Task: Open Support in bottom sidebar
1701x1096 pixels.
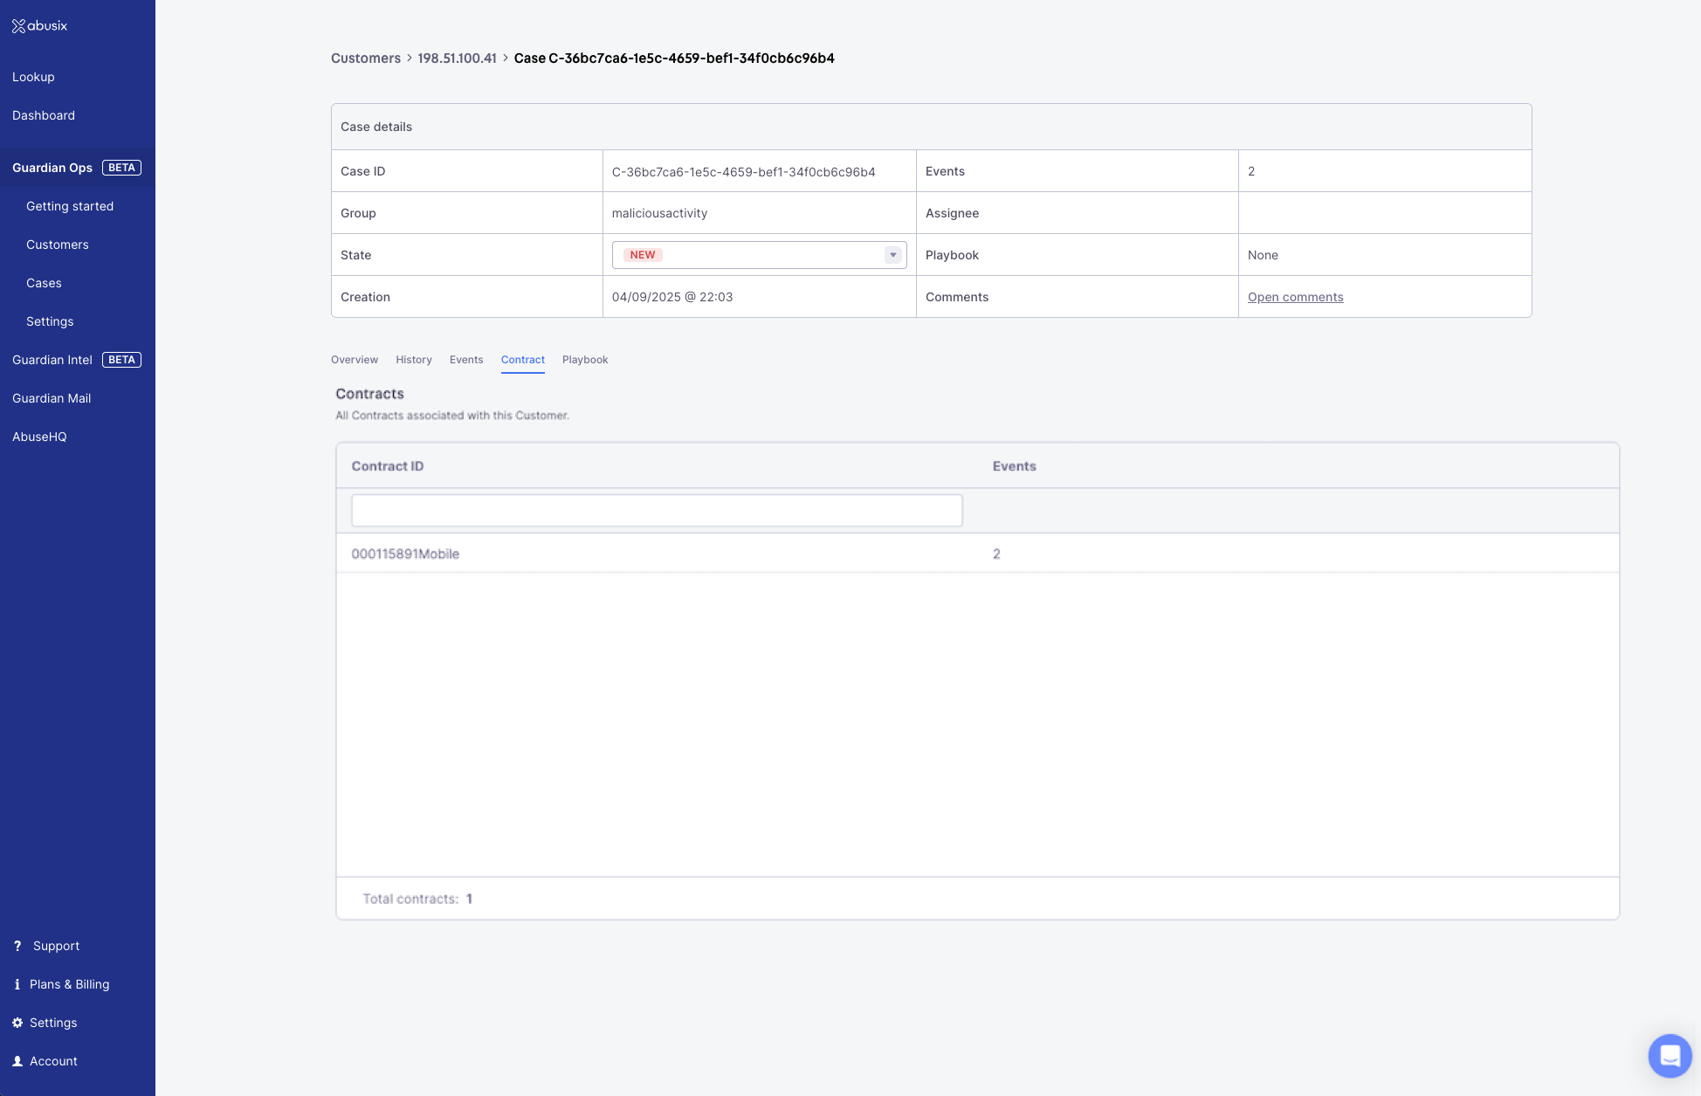Action: coord(56,946)
